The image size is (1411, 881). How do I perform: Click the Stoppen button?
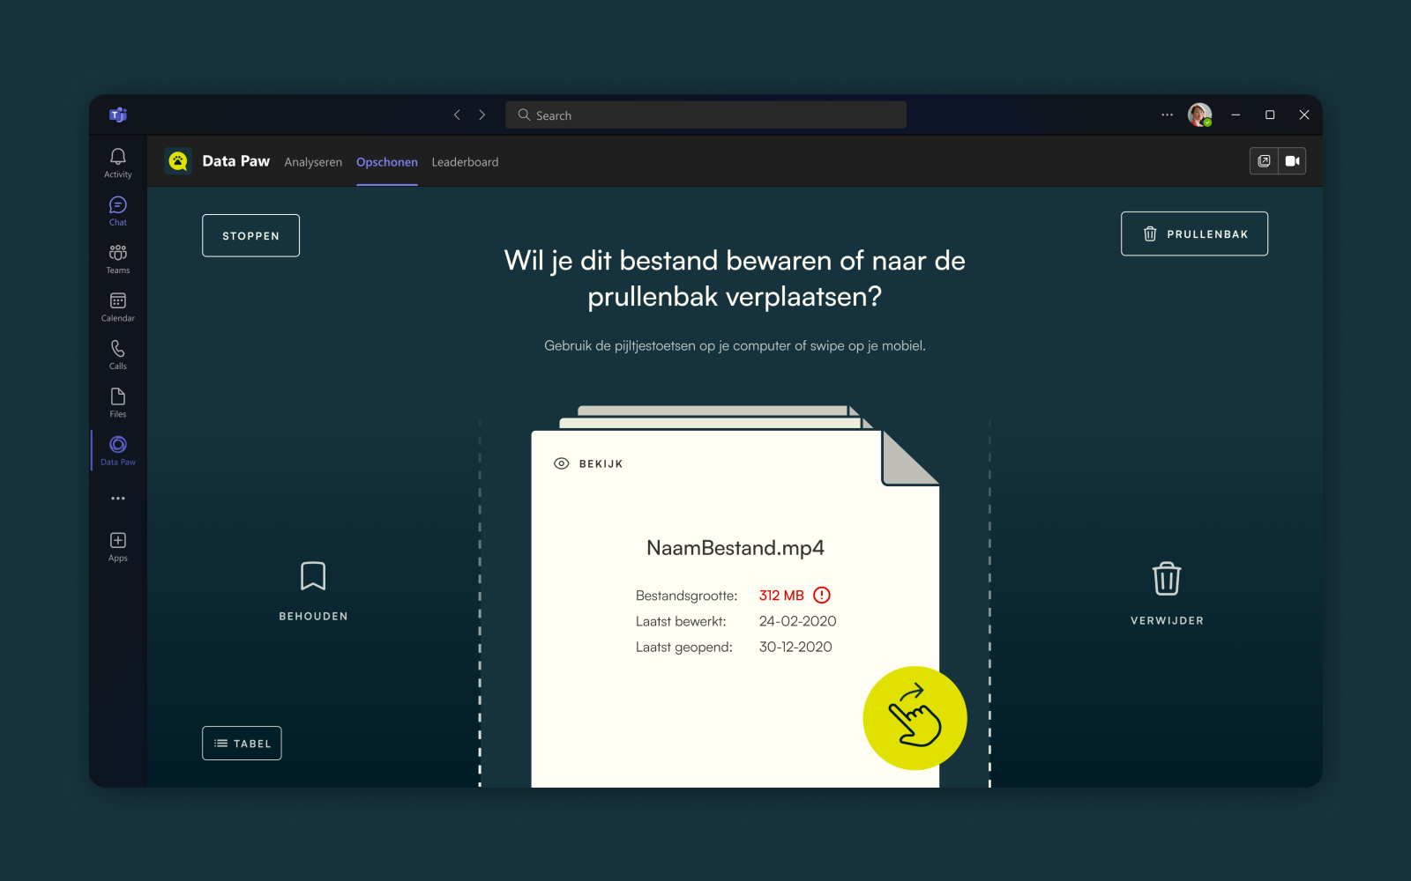point(250,235)
